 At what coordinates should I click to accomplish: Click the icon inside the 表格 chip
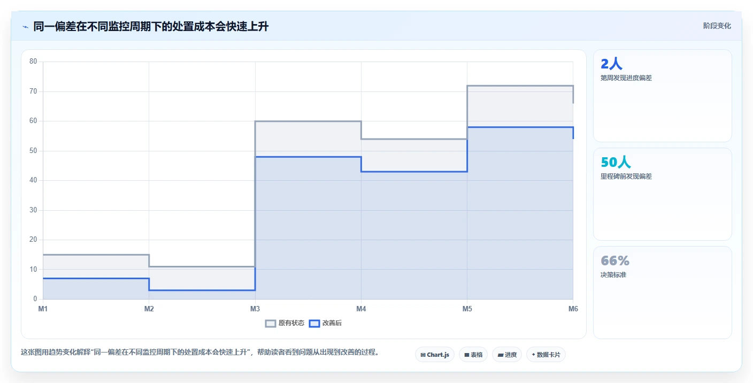click(x=466, y=355)
